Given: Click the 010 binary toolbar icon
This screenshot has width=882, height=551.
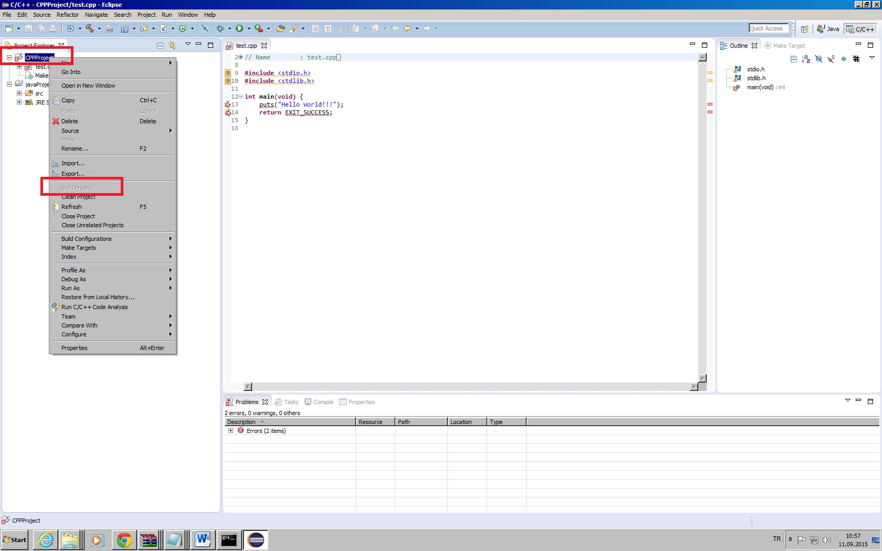Looking at the screenshot, I should pos(109,28).
